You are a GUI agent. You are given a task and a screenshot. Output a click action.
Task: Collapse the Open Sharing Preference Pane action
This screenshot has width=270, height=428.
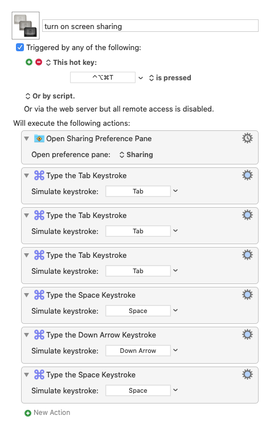pos(27,138)
